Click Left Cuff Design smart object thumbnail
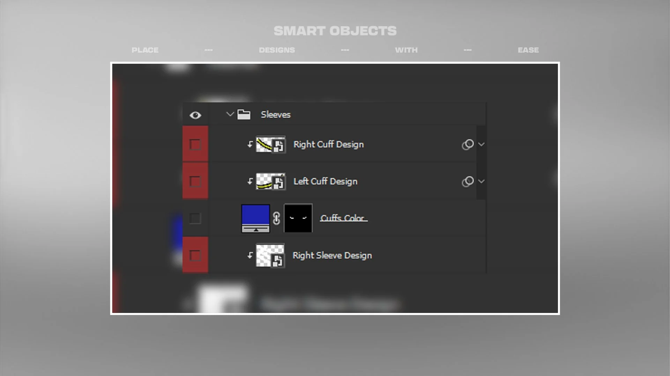This screenshot has width=670, height=376. click(270, 181)
